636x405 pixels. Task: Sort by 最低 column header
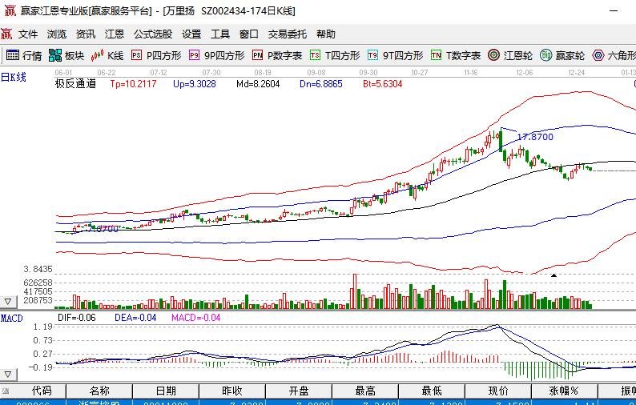432,391
